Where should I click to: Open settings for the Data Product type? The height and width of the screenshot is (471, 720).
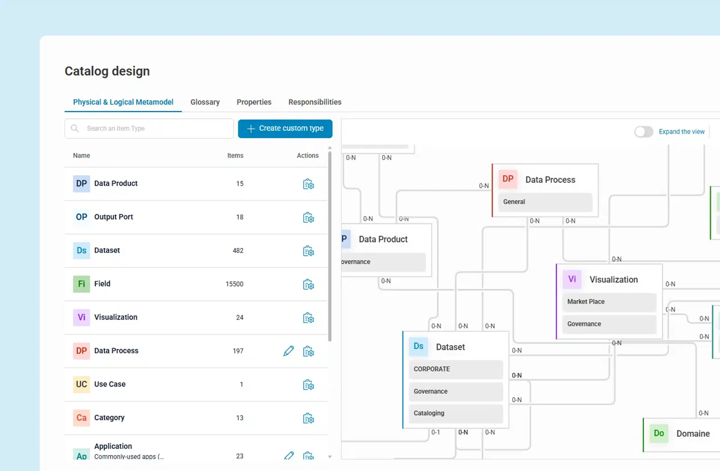(x=308, y=184)
